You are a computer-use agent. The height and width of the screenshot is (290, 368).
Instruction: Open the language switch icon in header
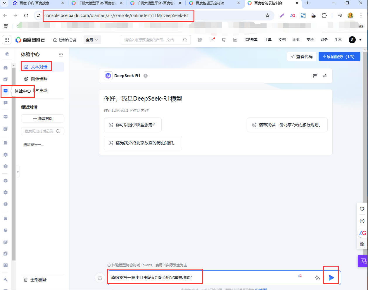click(x=235, y=40)
